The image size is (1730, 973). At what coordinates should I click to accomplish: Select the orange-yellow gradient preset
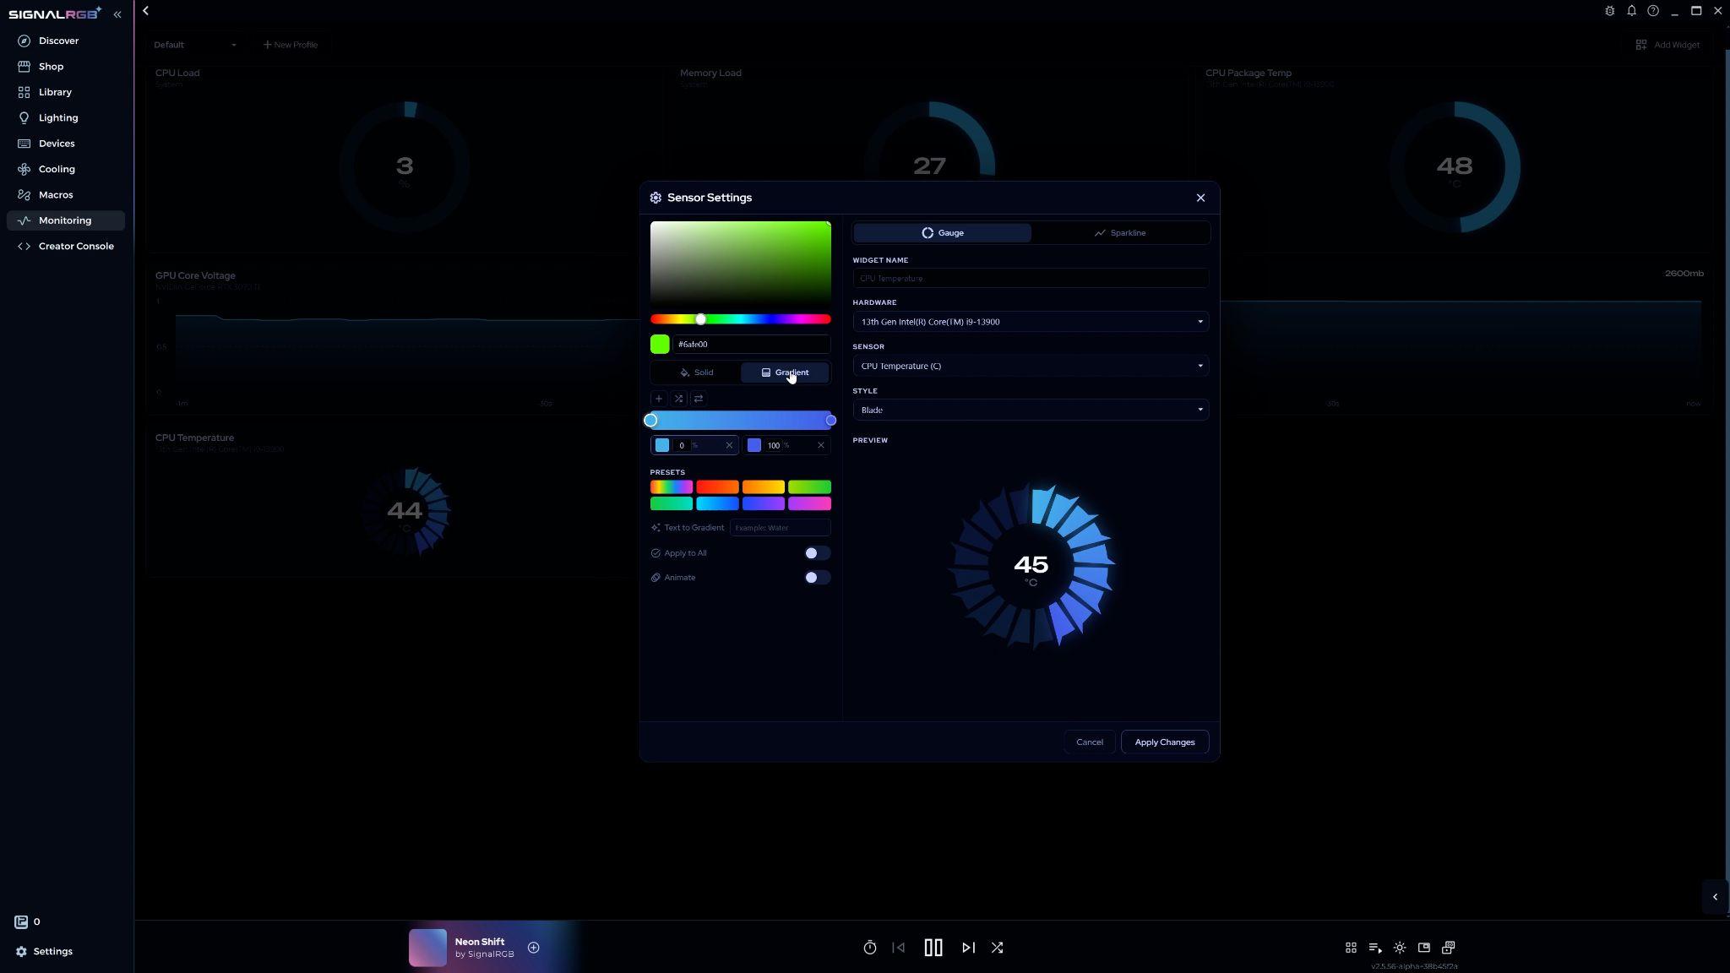pos(764,487)
